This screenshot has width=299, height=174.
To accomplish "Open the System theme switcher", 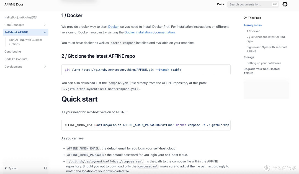I will click(x=11, y=168).
